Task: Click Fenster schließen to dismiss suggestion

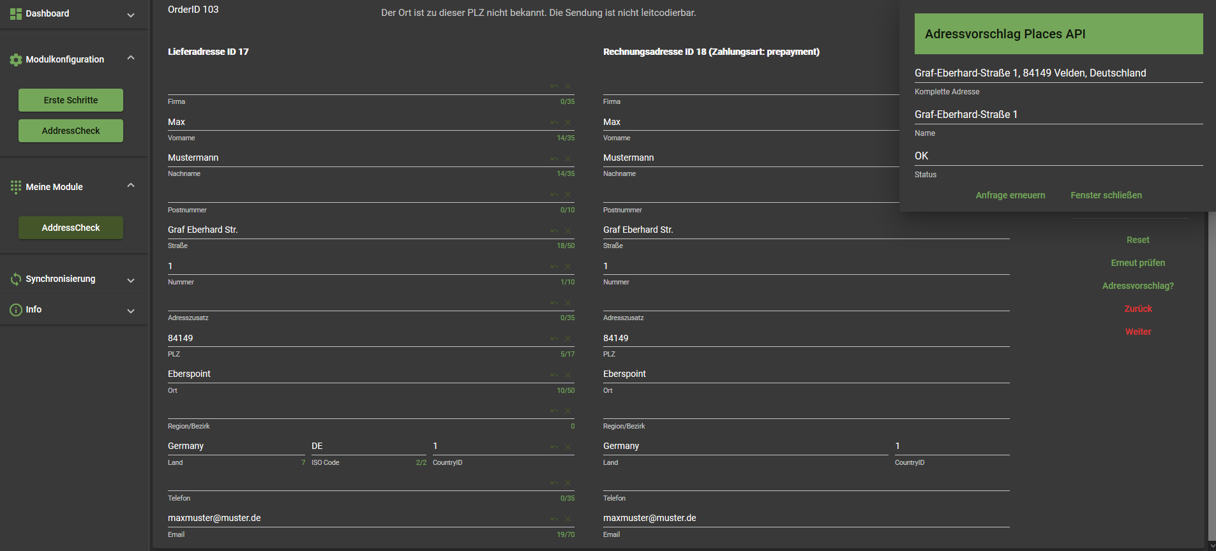Action: 1106,195
